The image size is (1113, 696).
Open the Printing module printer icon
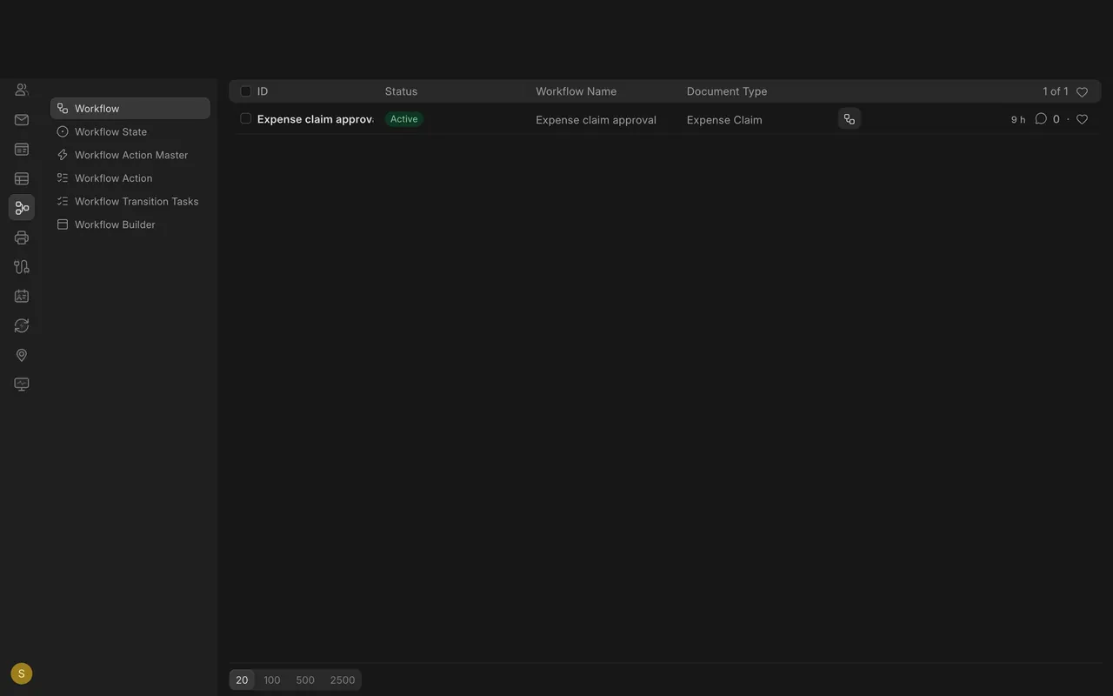22,238
